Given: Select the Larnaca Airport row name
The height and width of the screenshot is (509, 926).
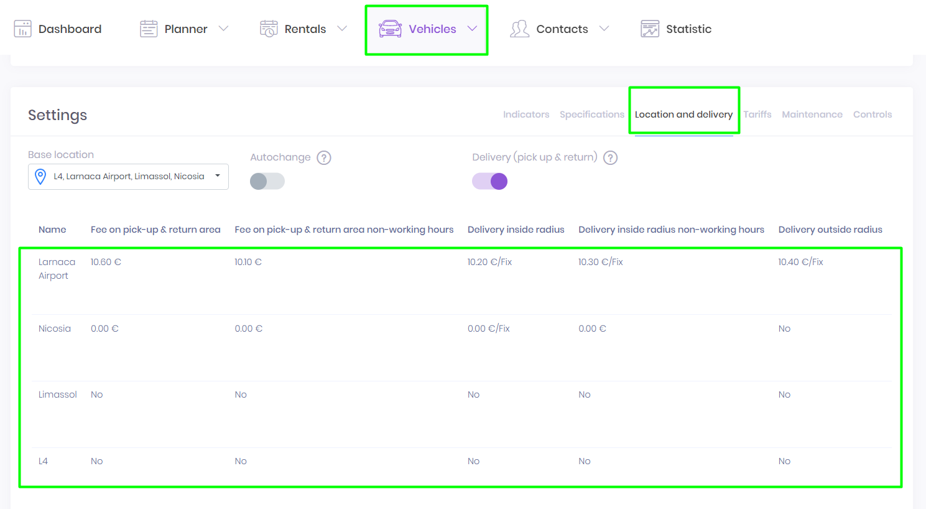Looking at the screenshot, I should (x=57, y=269).
